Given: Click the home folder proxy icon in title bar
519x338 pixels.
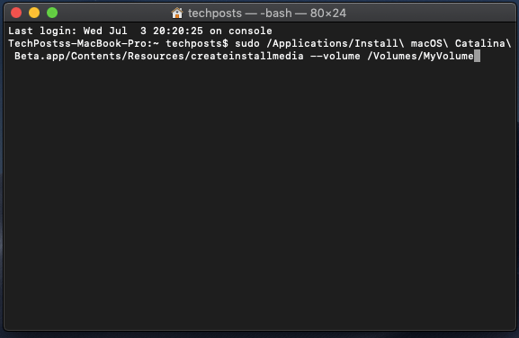Looking at the screenshot, I should tap(177, 13).
